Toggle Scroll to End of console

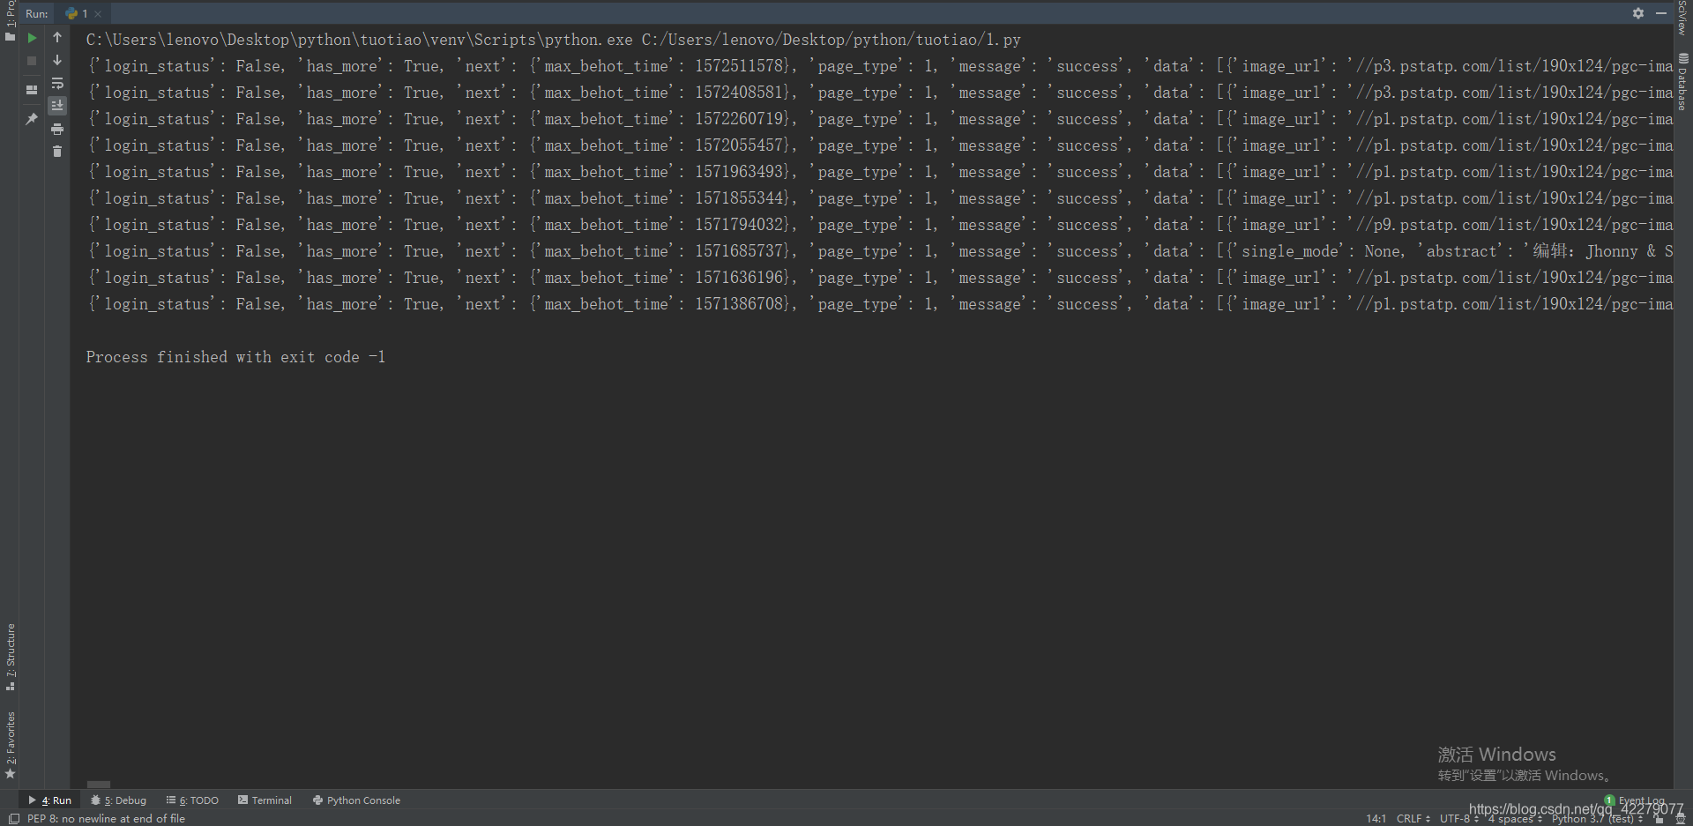click(57, 106)
